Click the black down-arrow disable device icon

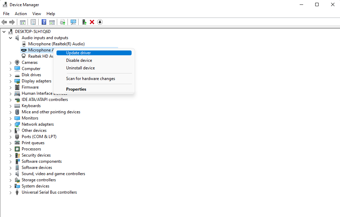click(100, 22)
